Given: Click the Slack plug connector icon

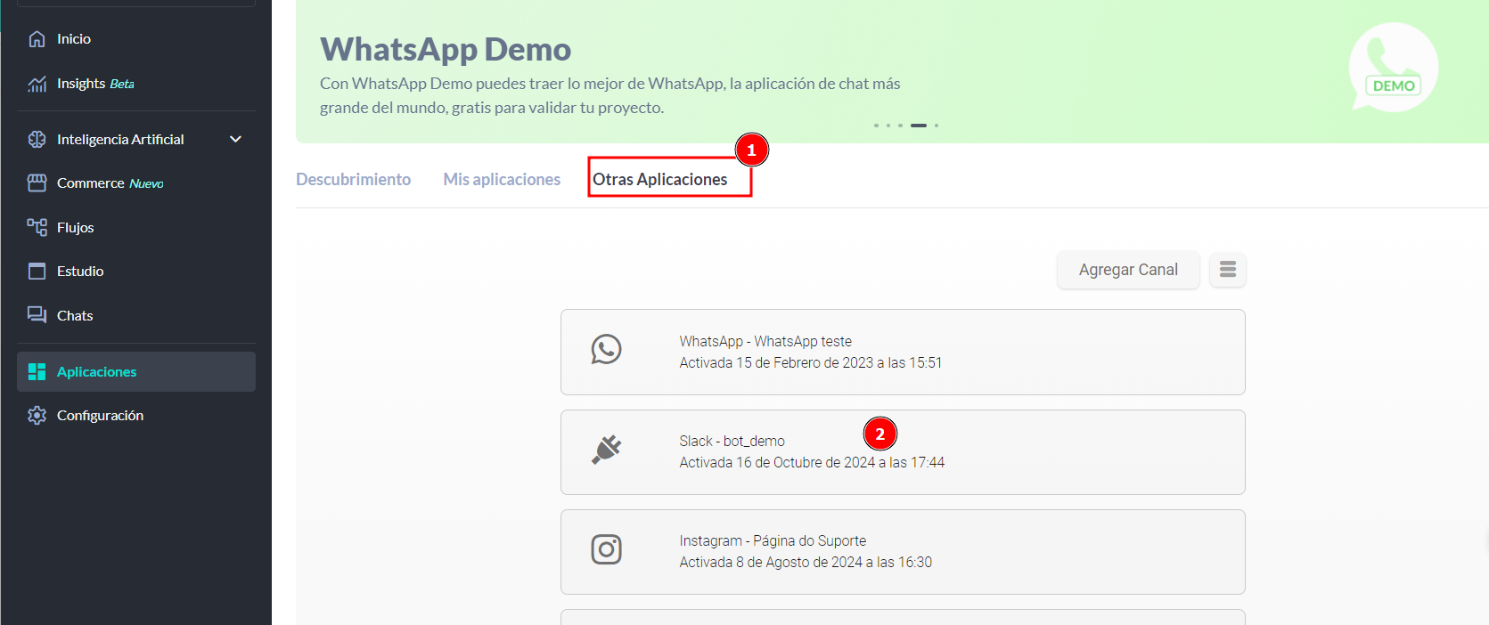Looking at the screenshot, I should coord(606,450).
